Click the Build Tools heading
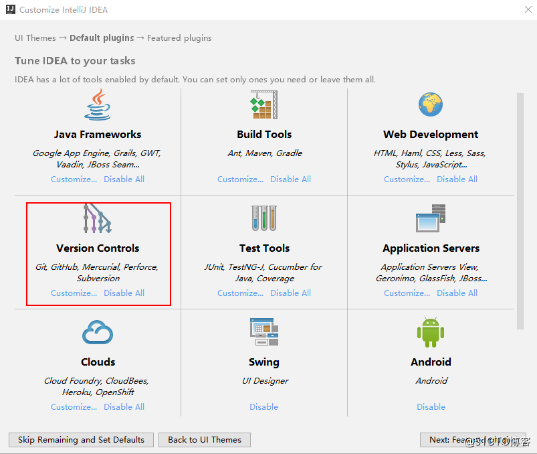This screenshot has width=537, height=454. pos(264,135)
